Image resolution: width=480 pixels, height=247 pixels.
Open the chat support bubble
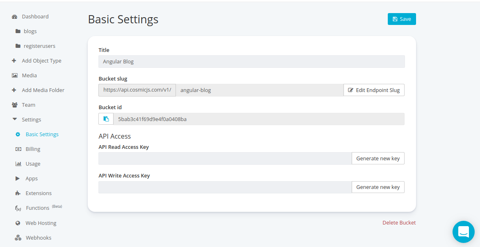[463, 232]
